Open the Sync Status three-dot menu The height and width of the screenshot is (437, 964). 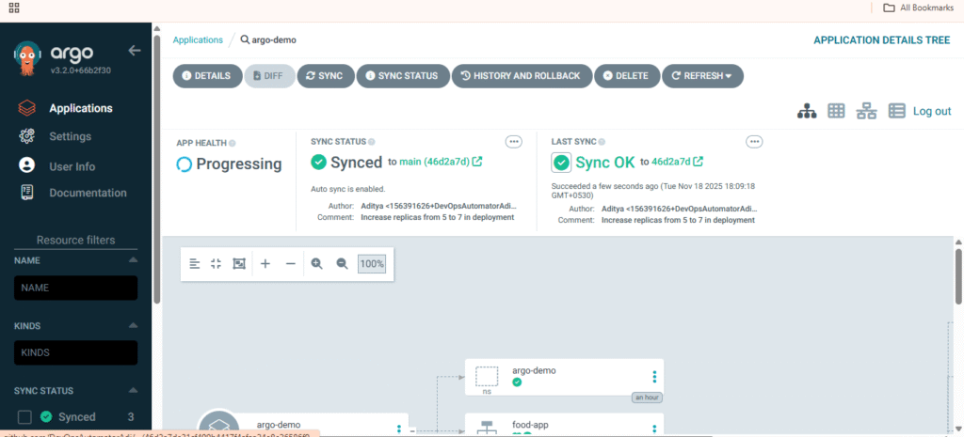pyautogui.click(x=514, y=142)
